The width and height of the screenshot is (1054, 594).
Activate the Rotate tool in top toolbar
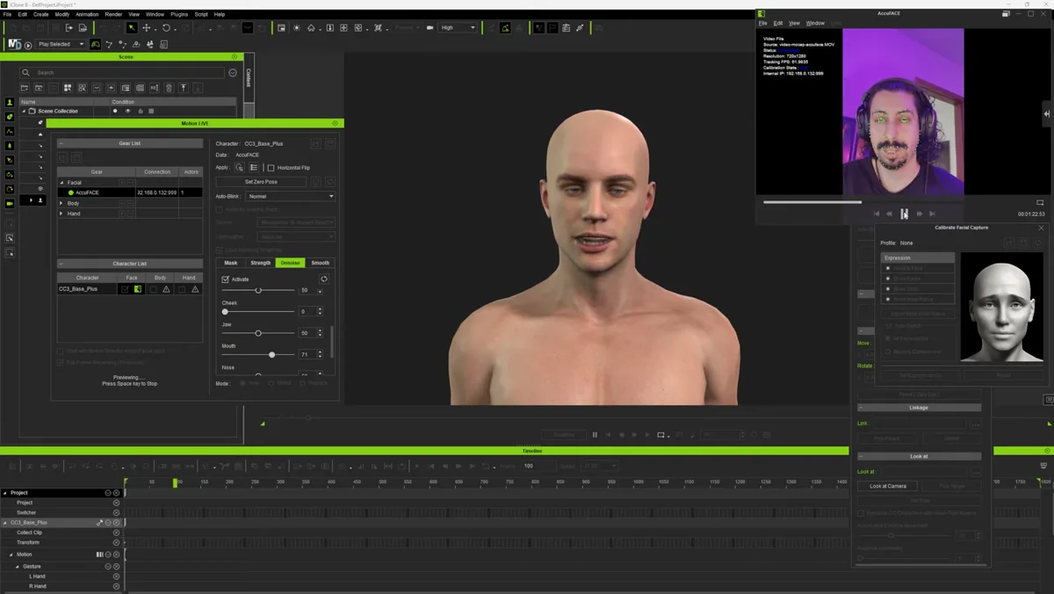pyautogui.click(x=165, y=28)
